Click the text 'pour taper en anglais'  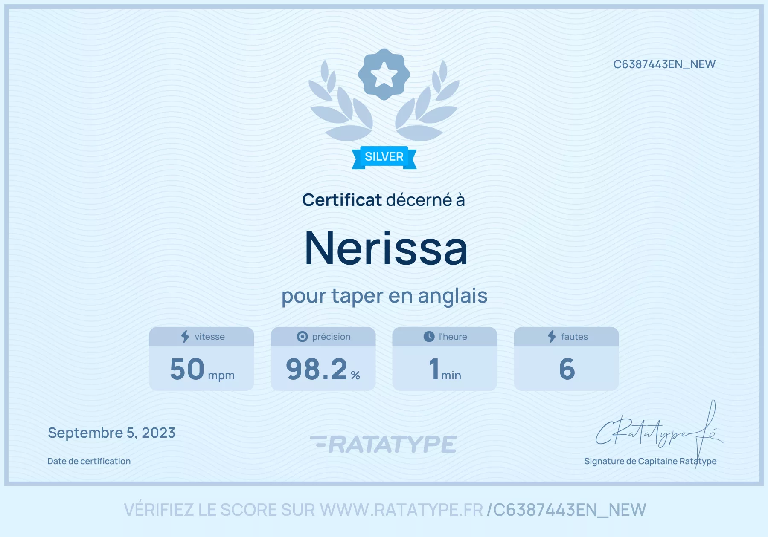[384, 296]
